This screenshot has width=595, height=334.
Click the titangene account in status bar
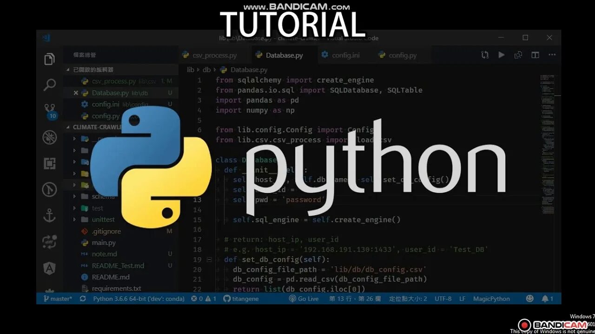click(x=241, y=299)
